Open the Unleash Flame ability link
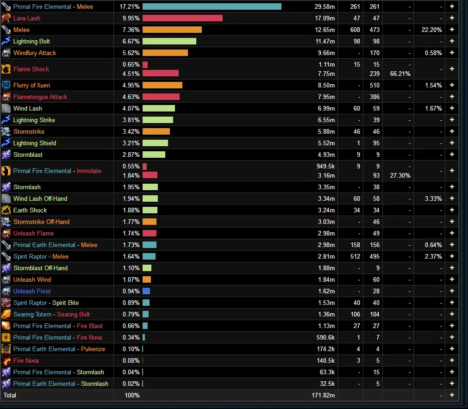 (33, 233)
